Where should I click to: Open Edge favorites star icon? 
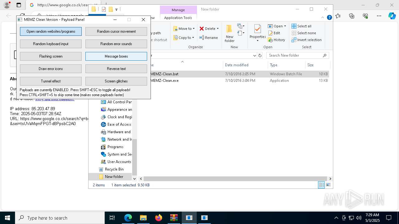(338, 16)
